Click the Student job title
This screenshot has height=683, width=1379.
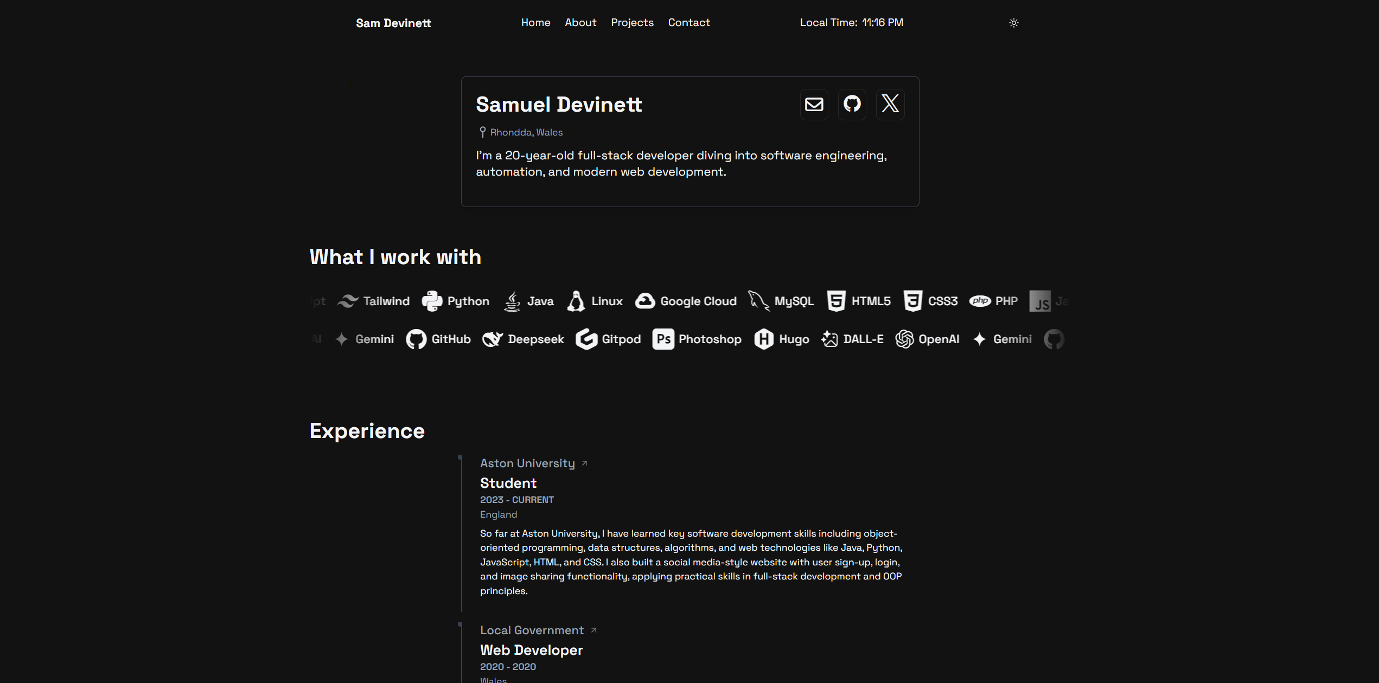point(508,483)
